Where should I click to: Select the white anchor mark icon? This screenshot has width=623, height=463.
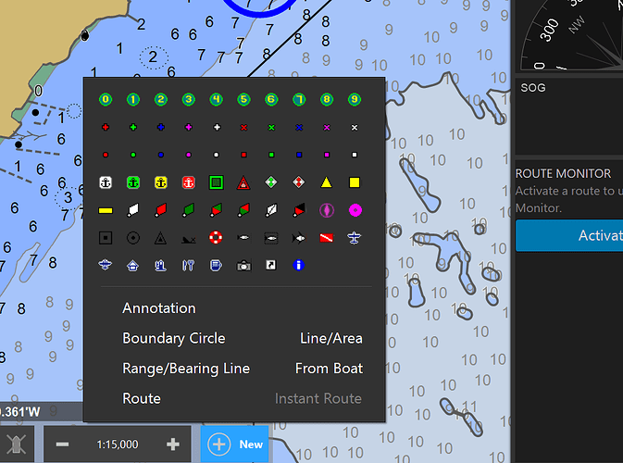[106, 182]
